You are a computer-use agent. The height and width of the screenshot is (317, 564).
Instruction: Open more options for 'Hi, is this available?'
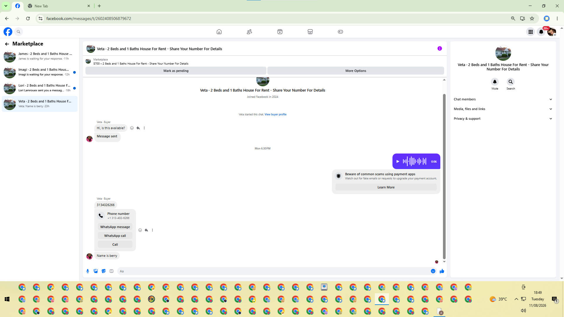144,128
